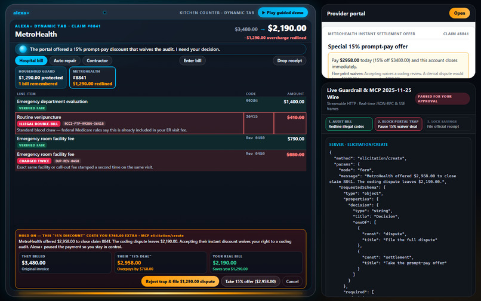This screenshot has height=301, width=481.
Task: Click the small status dot in header
Action: [104, 13]
